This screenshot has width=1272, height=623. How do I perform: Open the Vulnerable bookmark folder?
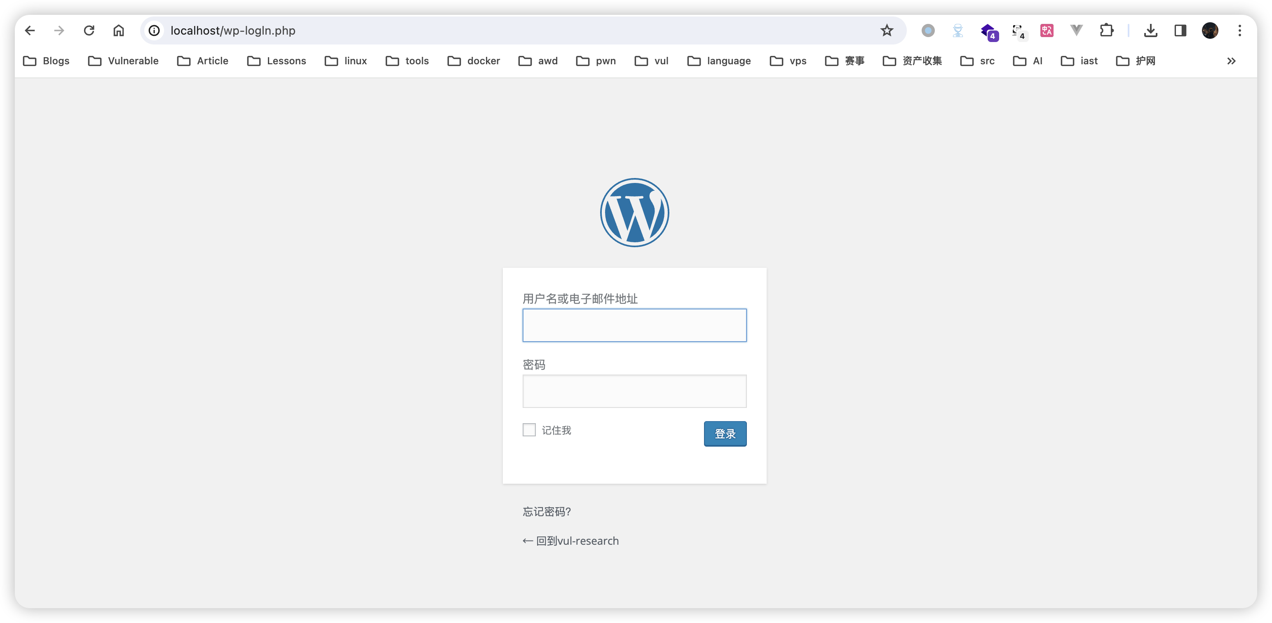pyautogui.click(x=123, y=61)
